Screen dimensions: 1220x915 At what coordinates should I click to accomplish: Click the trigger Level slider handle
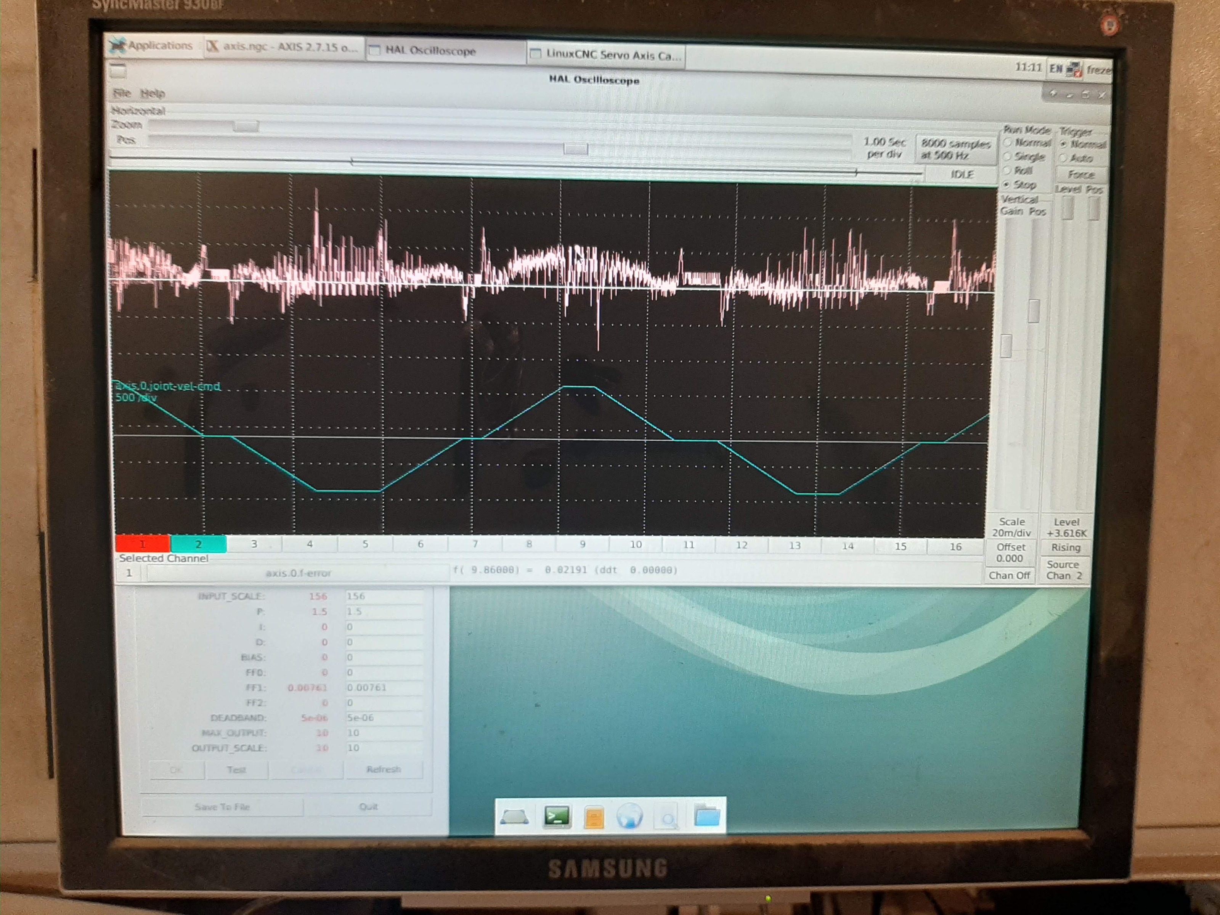pos(1068,209)
